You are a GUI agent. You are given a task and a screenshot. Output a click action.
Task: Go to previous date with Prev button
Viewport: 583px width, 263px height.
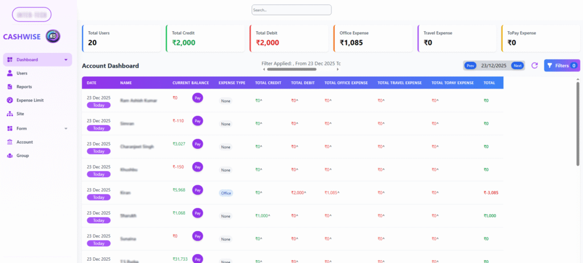click(x=470, y=66)
